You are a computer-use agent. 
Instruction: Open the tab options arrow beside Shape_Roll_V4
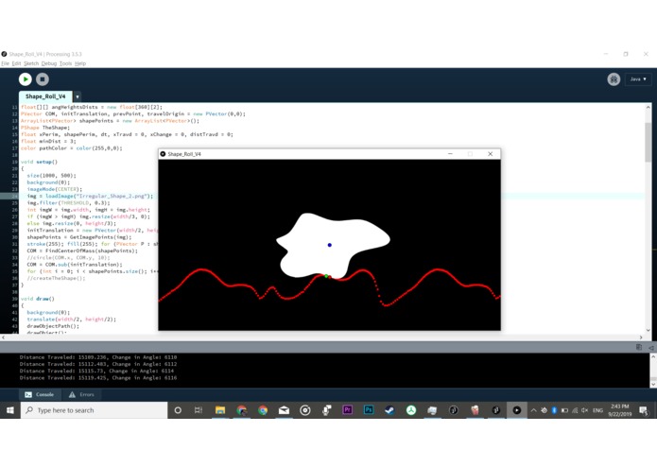click(x=78, y=96)
